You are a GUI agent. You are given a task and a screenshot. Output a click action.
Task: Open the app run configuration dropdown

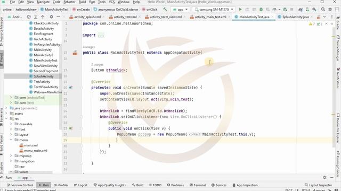tap(180, 10)
